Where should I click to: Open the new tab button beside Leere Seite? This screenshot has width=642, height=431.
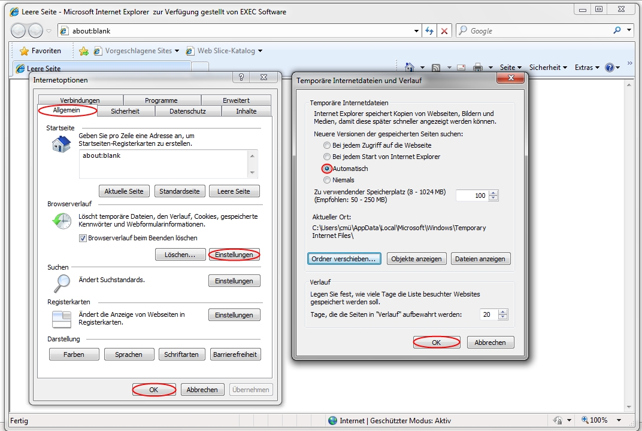click(x=200, y=68)
